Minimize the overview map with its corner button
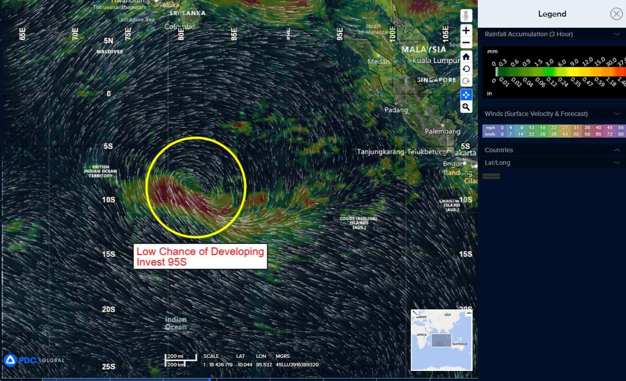 coord(469,313)
